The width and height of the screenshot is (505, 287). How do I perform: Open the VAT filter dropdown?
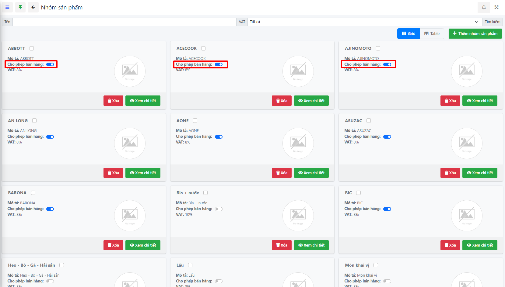364,22
